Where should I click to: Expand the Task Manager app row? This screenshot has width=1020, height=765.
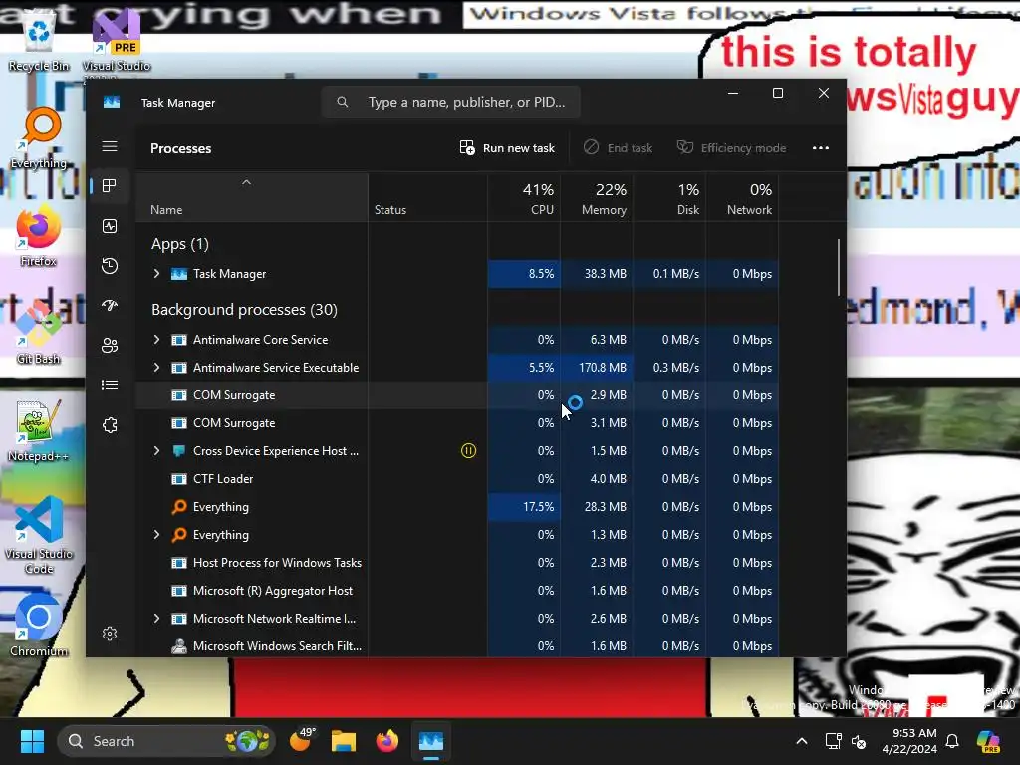[x=156, y=274]
